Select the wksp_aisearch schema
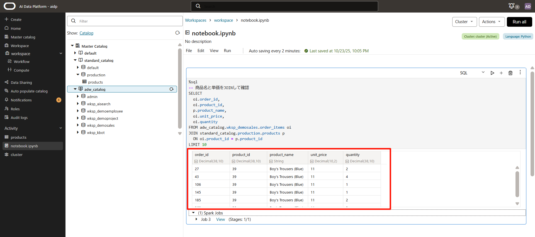535x237 pixels. pos(99,104)
